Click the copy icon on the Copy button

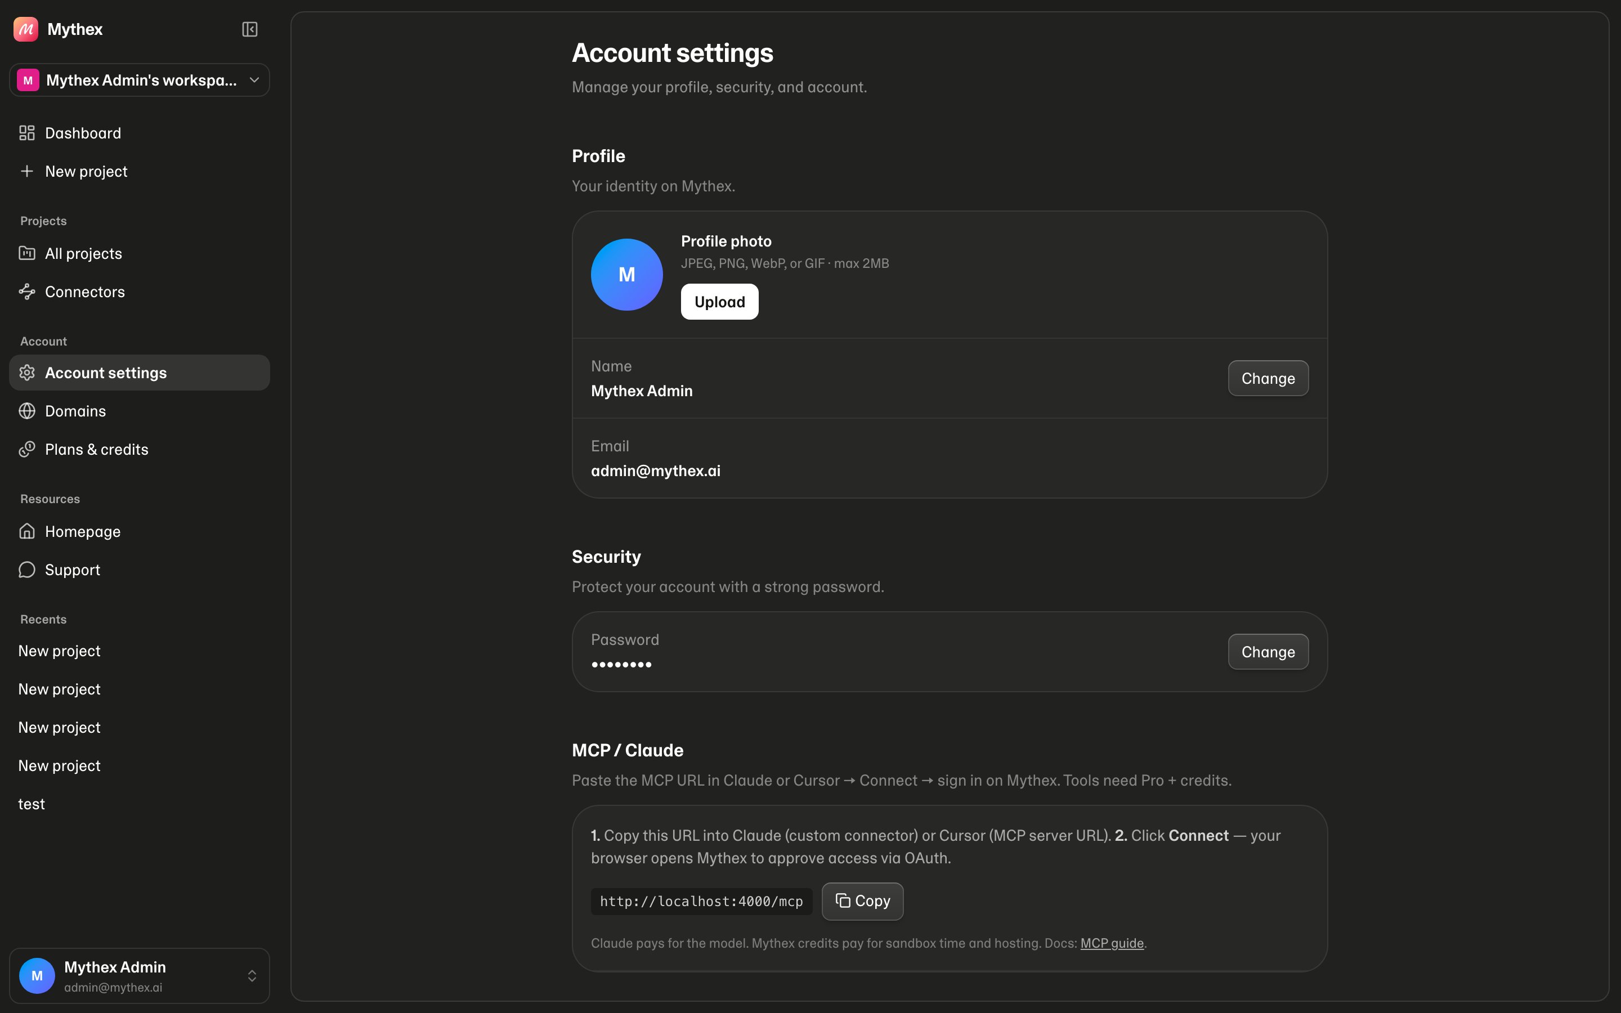pos(843,901)
